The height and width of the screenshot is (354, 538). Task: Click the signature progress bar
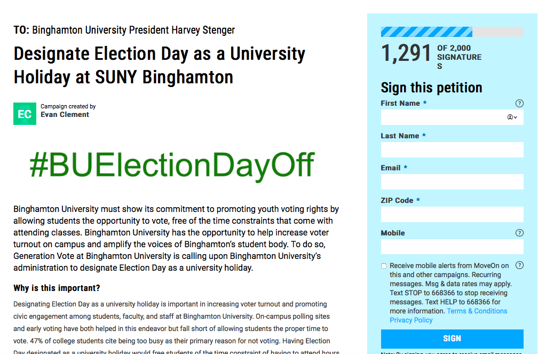[x=452, y=32]
